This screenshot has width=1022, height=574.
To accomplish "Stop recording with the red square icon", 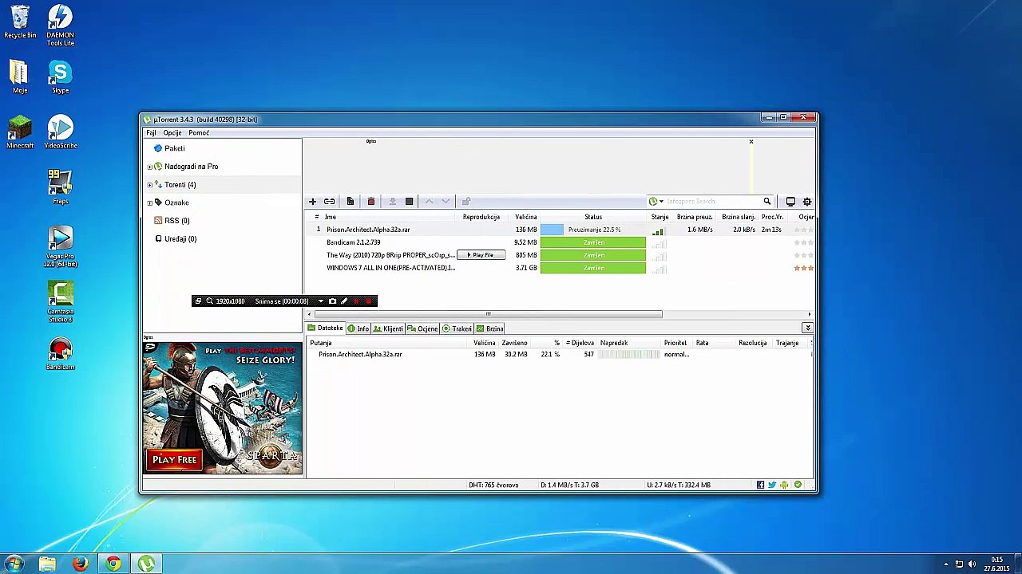I will [x=368, y=301].
